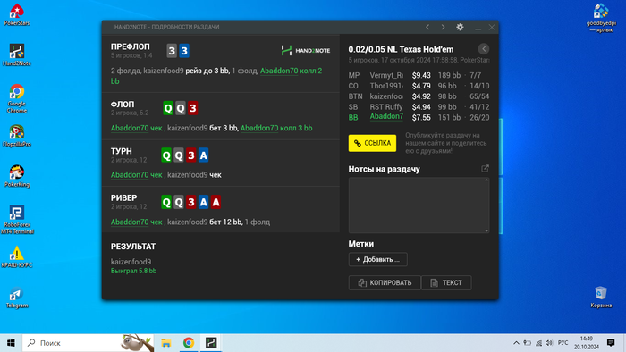
Task: Click Abaddon70 on the turn line
Action: [130, 175]
